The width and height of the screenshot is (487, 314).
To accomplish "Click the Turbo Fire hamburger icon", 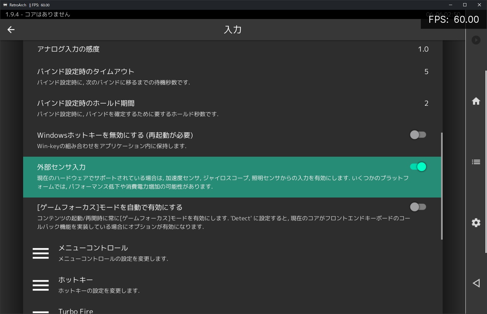I will coord(41,311).
